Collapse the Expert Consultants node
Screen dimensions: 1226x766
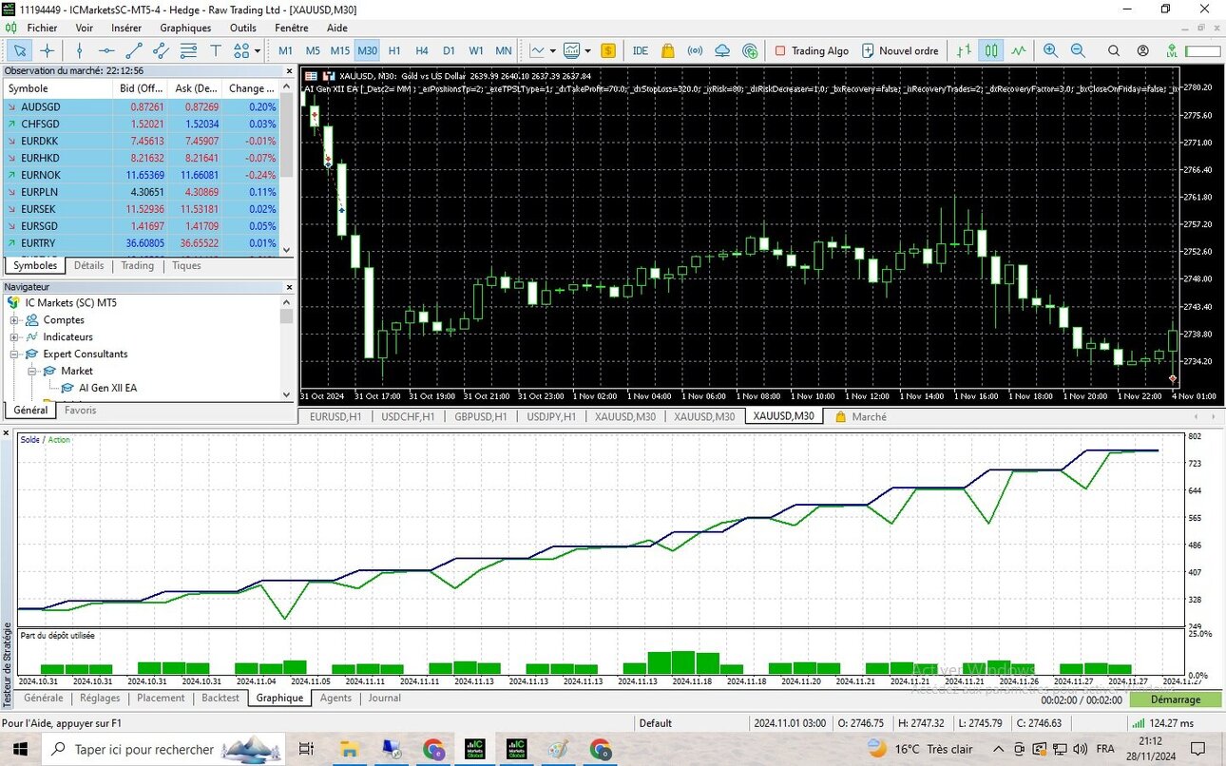[14, 354]
